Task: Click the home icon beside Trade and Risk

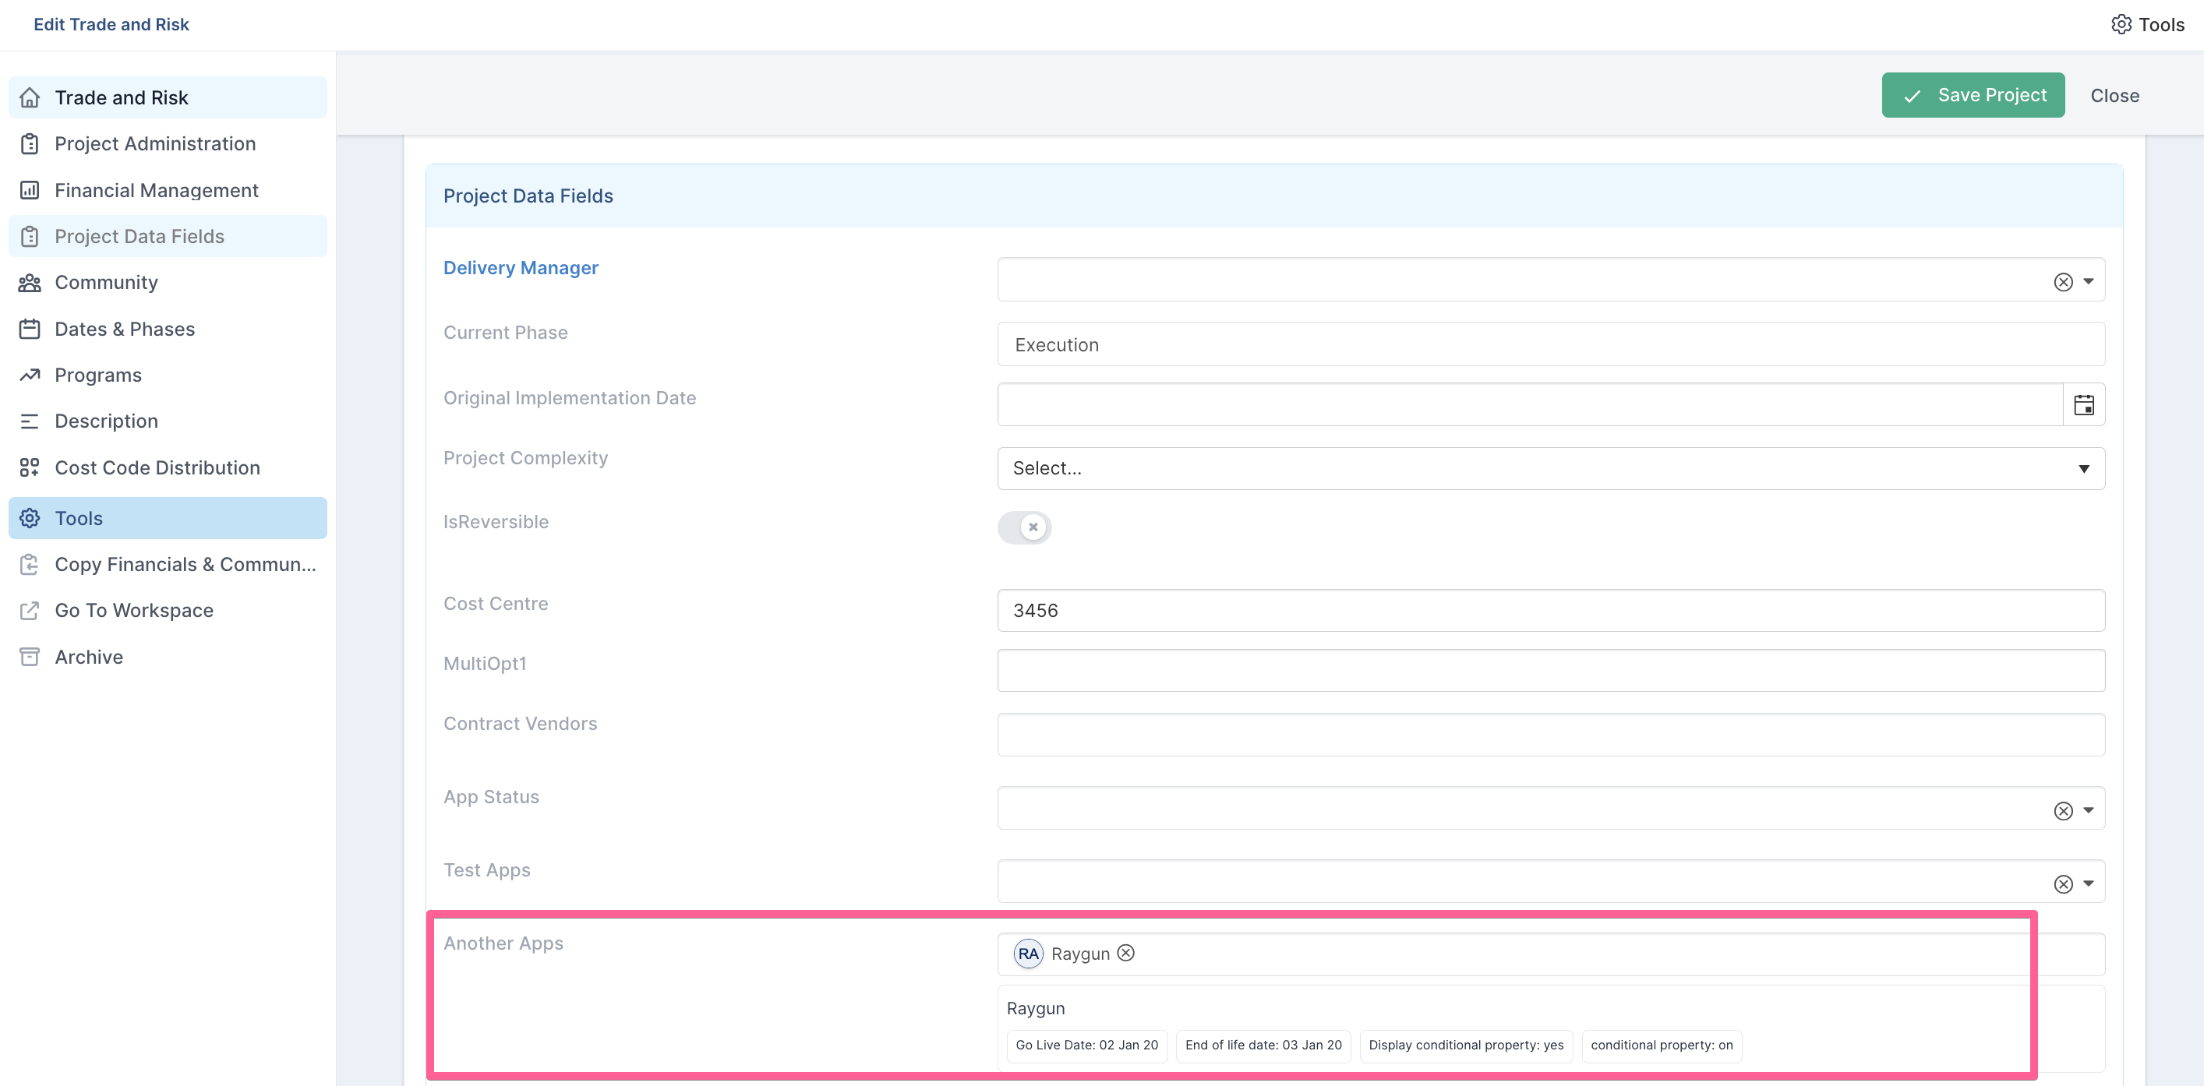Action: click(x=30, y=97)
